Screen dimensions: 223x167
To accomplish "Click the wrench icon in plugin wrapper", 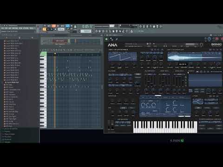I will click(117, 39).
